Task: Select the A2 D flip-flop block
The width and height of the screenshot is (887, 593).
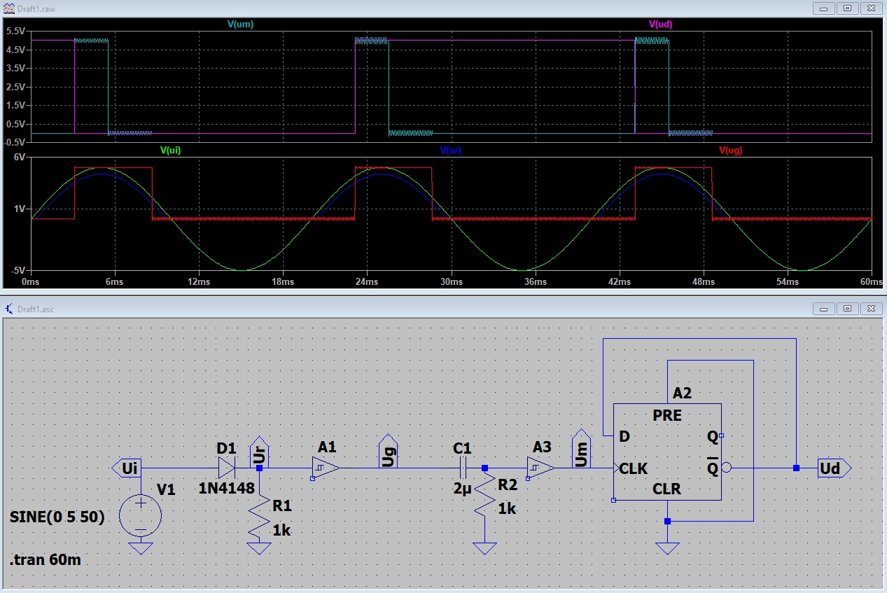Action: click(667, 452)
